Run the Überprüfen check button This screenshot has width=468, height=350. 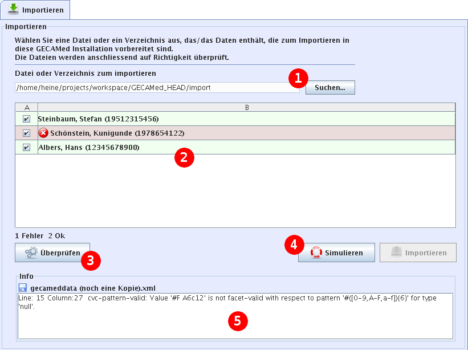click(51, 253)
